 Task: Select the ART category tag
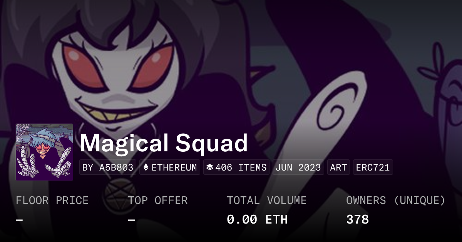click(338, 167)
